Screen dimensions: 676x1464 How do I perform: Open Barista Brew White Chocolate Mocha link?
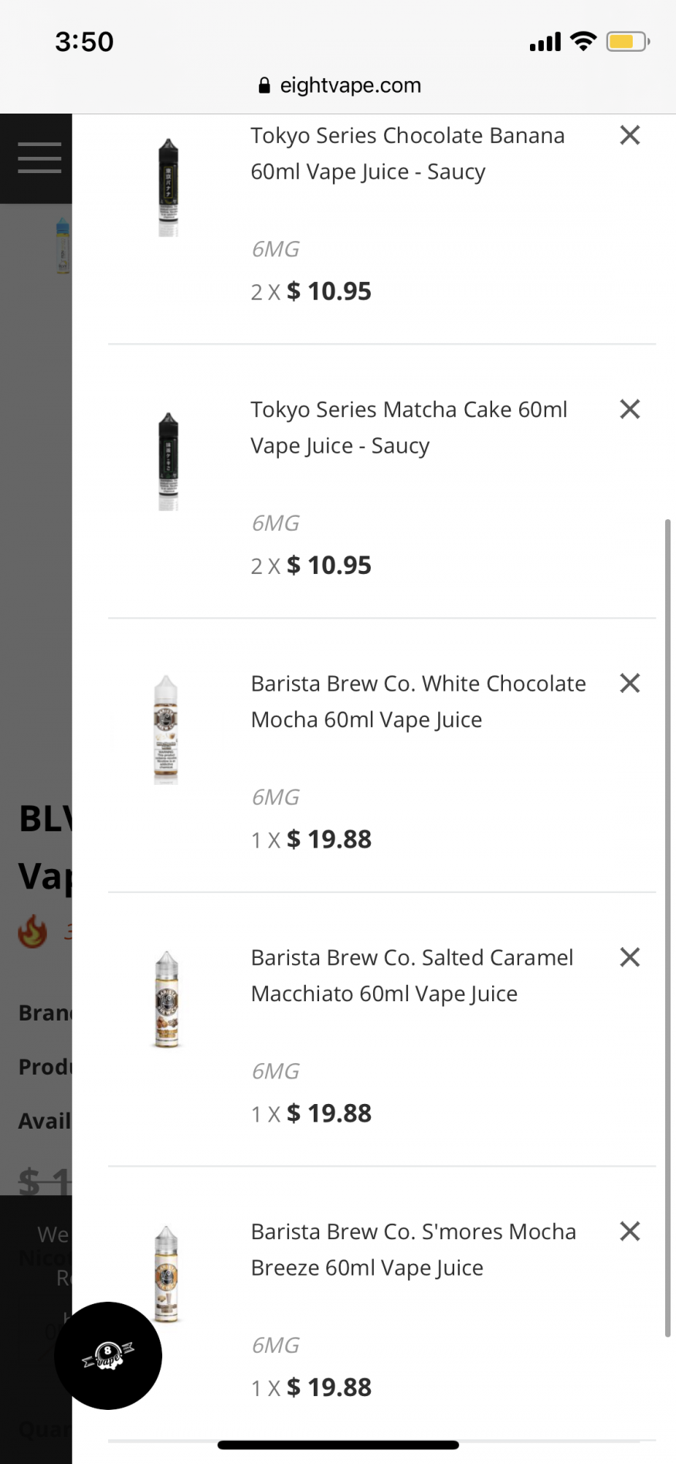click(x=418, y=701)
